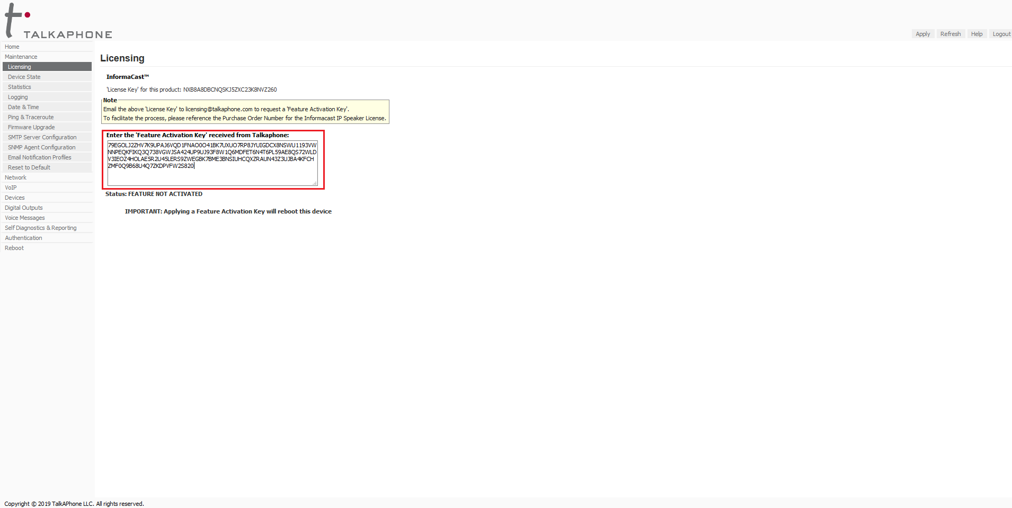Click licensing@talkaphone.com in the note
Viewport: 1012px width, 508px height.
219,109
